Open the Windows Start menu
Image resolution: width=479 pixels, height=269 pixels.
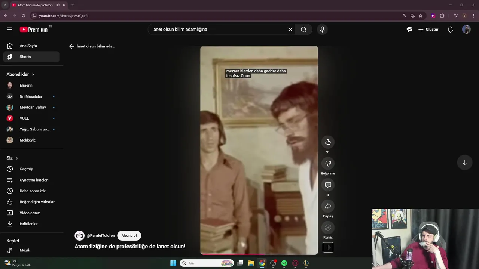tap(173, 263)
